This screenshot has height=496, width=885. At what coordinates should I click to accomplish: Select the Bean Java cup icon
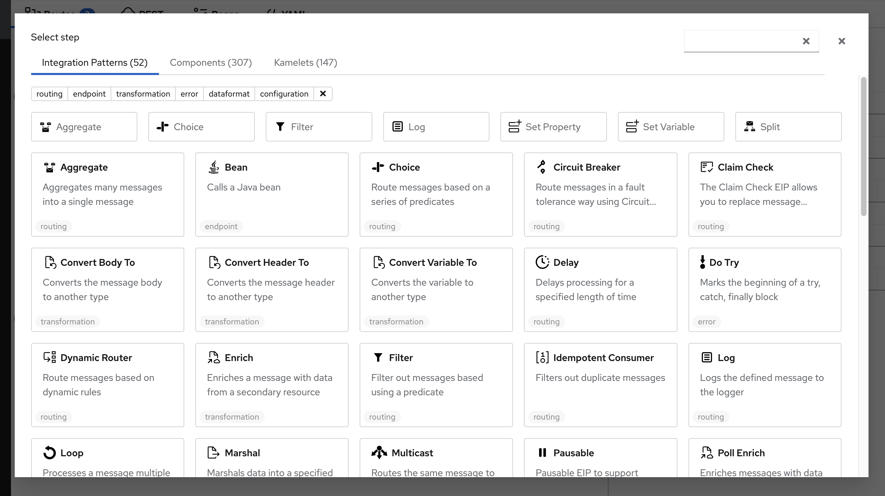coord(214,167)
